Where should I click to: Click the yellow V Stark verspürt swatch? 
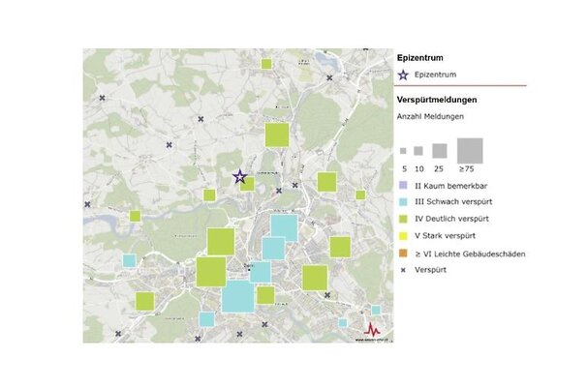(x=403, y=236)
